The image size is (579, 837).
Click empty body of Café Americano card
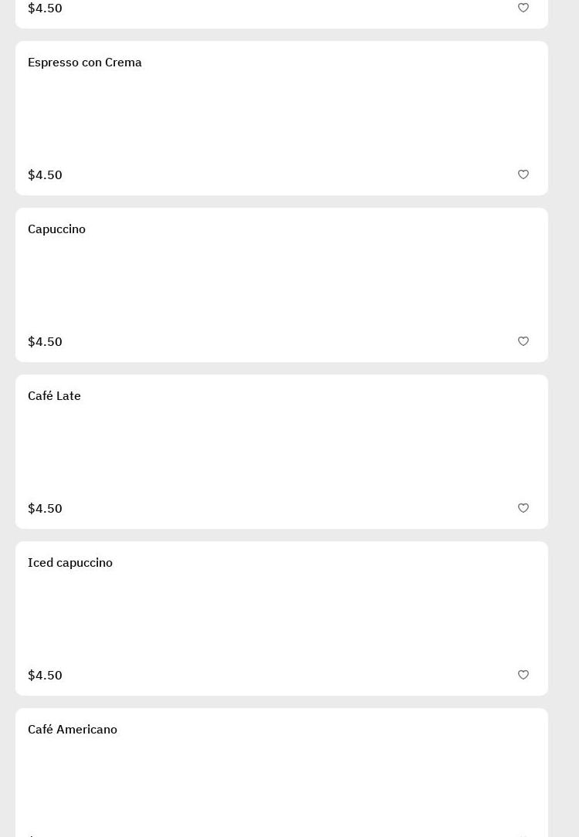[x=282, y=780]
